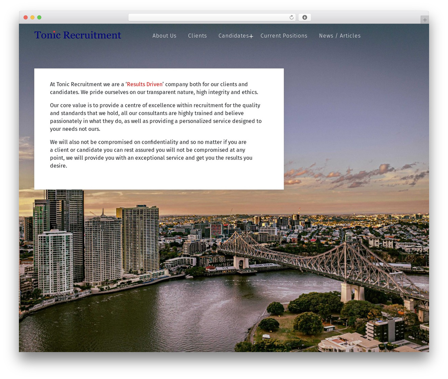This screenshot has height=379, width=448.
Task: Reload the page using the refresh icon
Action: coord(291,17)
